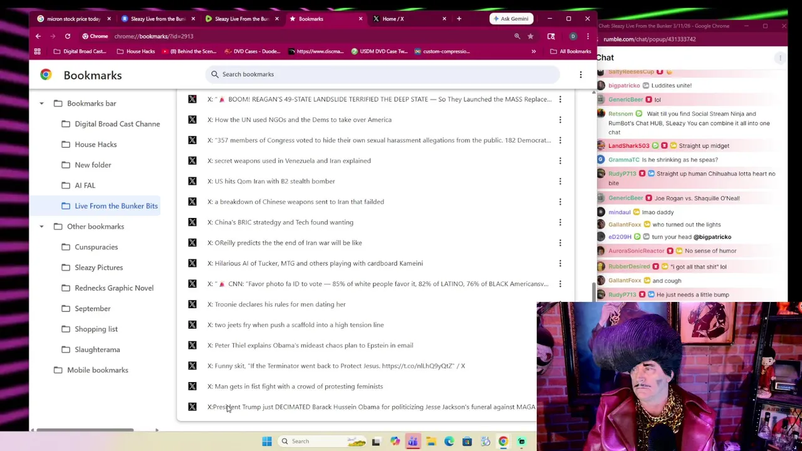Open the All Bookmarks folder
This screenshot has width=802, height=451.
pyautogui.click(x=570, y=51)
